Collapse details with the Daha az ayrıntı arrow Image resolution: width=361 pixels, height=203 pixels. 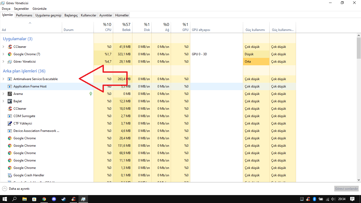pyautogui.click(x=5, y=189)
